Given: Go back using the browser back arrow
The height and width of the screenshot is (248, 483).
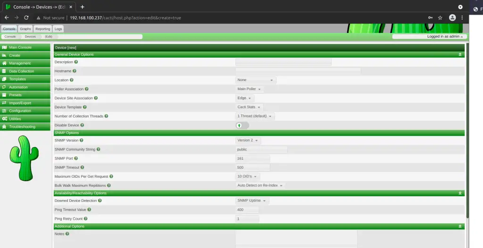Looking at the screenshot, I should [x=7, y=18].
